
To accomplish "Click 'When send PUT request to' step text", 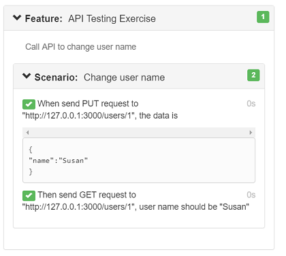I will 88,103.
